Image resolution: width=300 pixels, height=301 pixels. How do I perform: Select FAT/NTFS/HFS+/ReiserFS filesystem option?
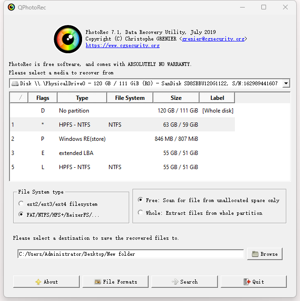pyautogui.click(x=21, y=214)
